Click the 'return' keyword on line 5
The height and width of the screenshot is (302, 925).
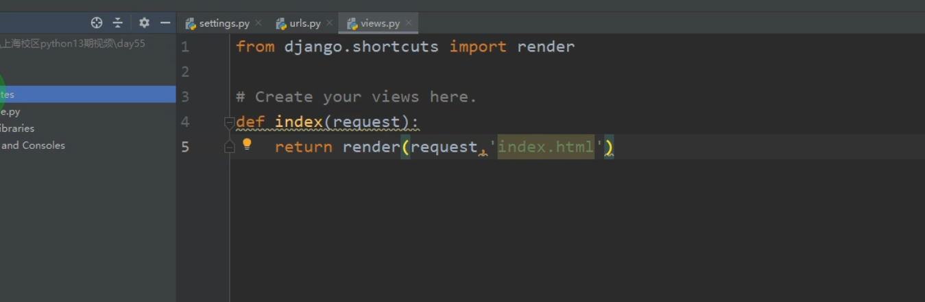pyautogui.click(x=304, y=147)
